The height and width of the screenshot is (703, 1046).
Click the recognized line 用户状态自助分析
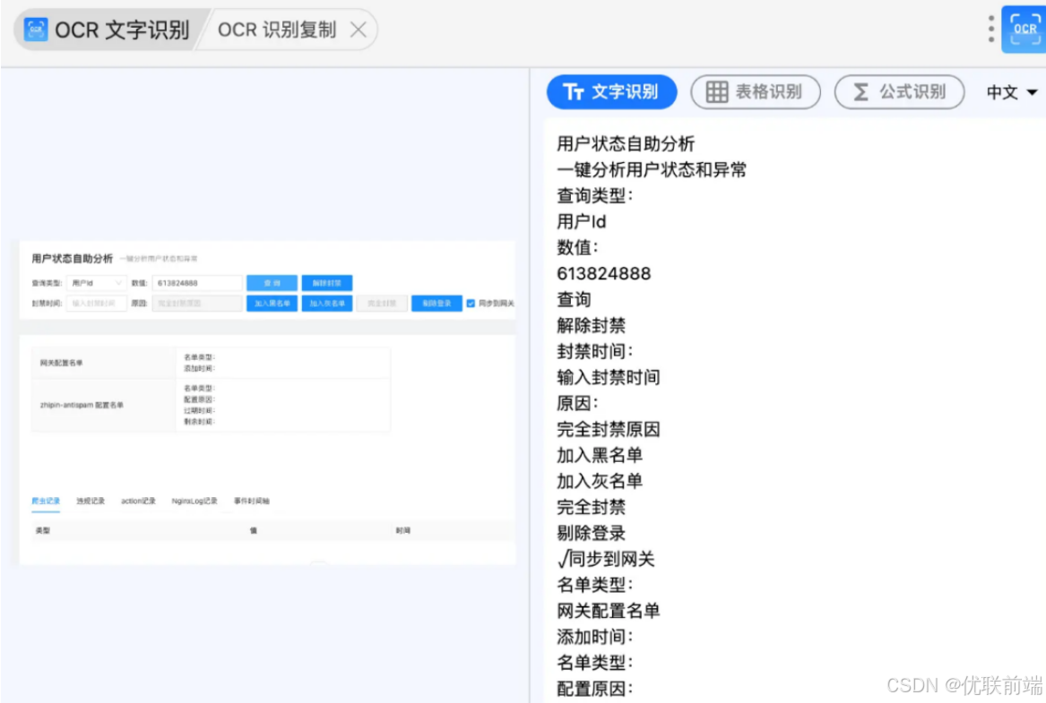(x=626, y=143)
